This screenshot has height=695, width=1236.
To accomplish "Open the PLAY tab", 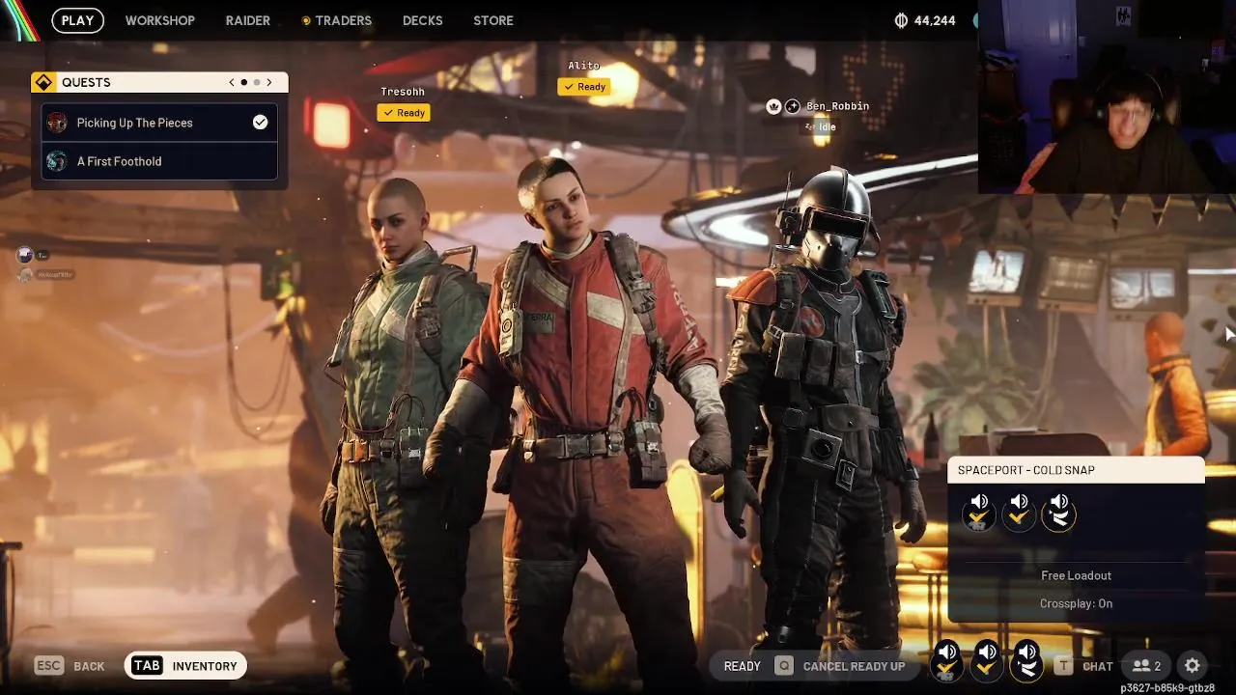I will (77, 20).
